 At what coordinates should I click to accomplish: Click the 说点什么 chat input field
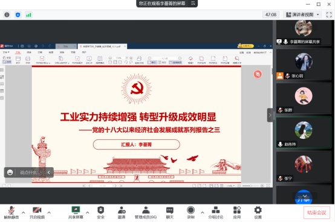click(30, 173)
